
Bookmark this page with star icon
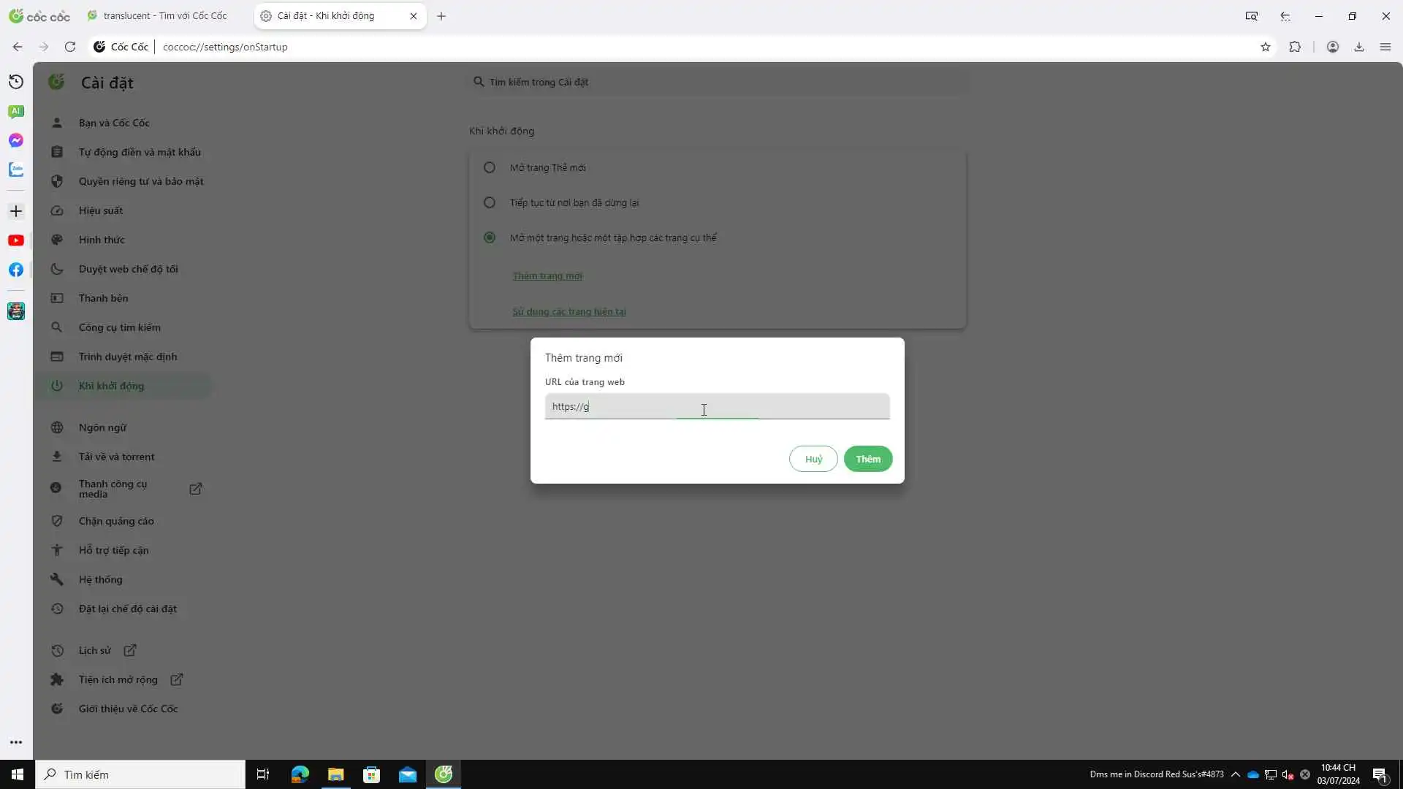(x=1266, y=47)
